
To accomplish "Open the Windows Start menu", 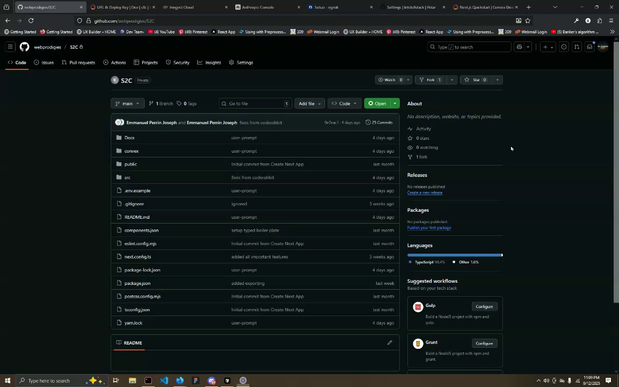I will point(7,381).
